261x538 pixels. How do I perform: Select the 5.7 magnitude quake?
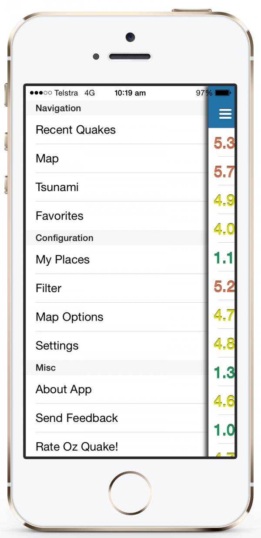(224, 172)
